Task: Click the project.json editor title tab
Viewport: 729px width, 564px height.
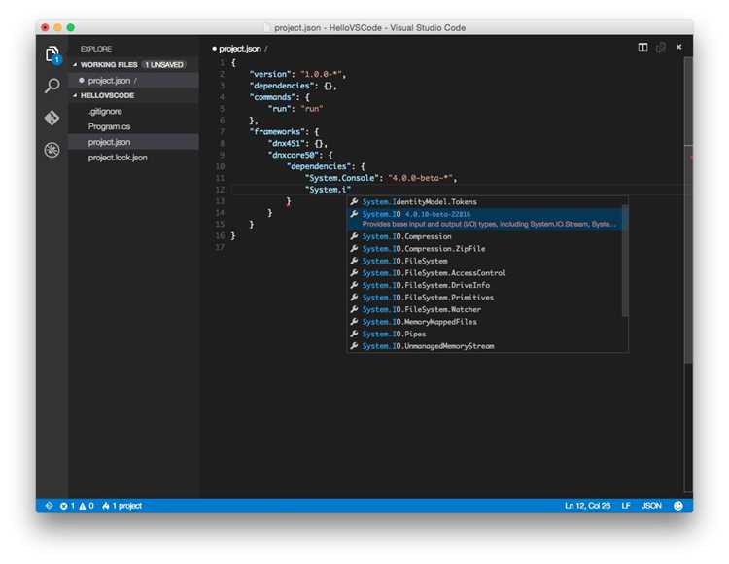Action: click(x=240, y=49)
